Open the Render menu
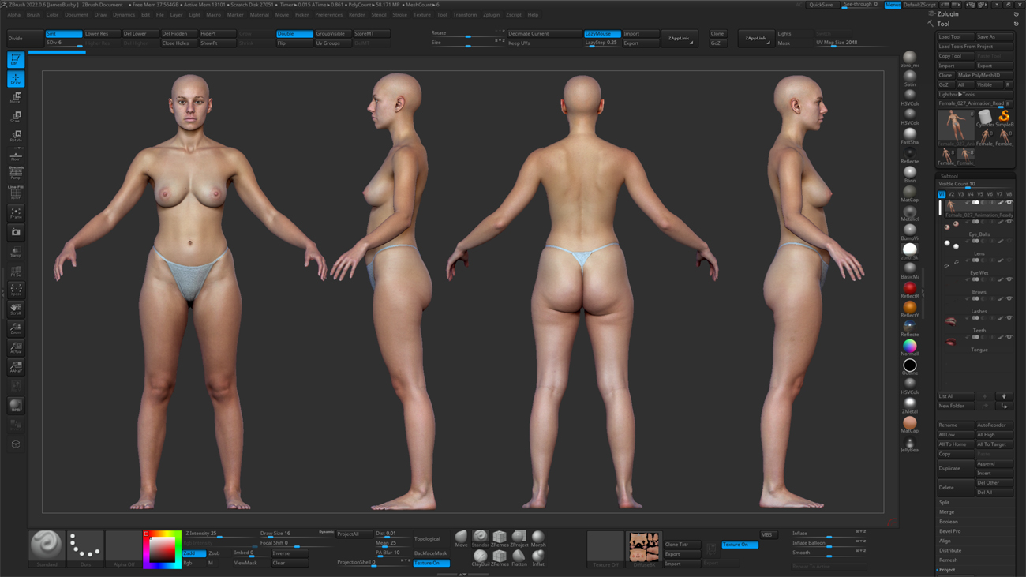1026x577 pixels. pyautogui.click(x=357, y=15)
